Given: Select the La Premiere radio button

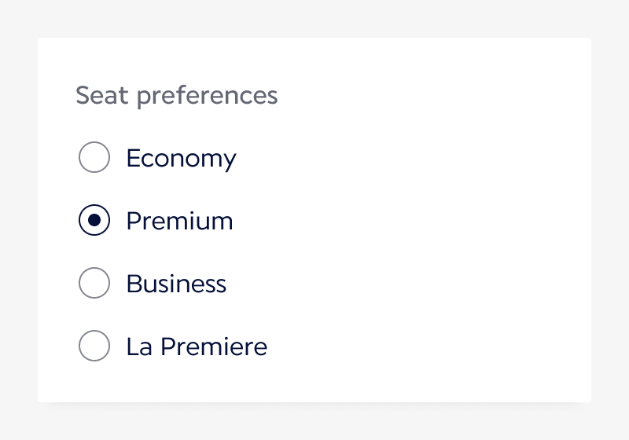Looking at the screenshot, I should 94,346.
